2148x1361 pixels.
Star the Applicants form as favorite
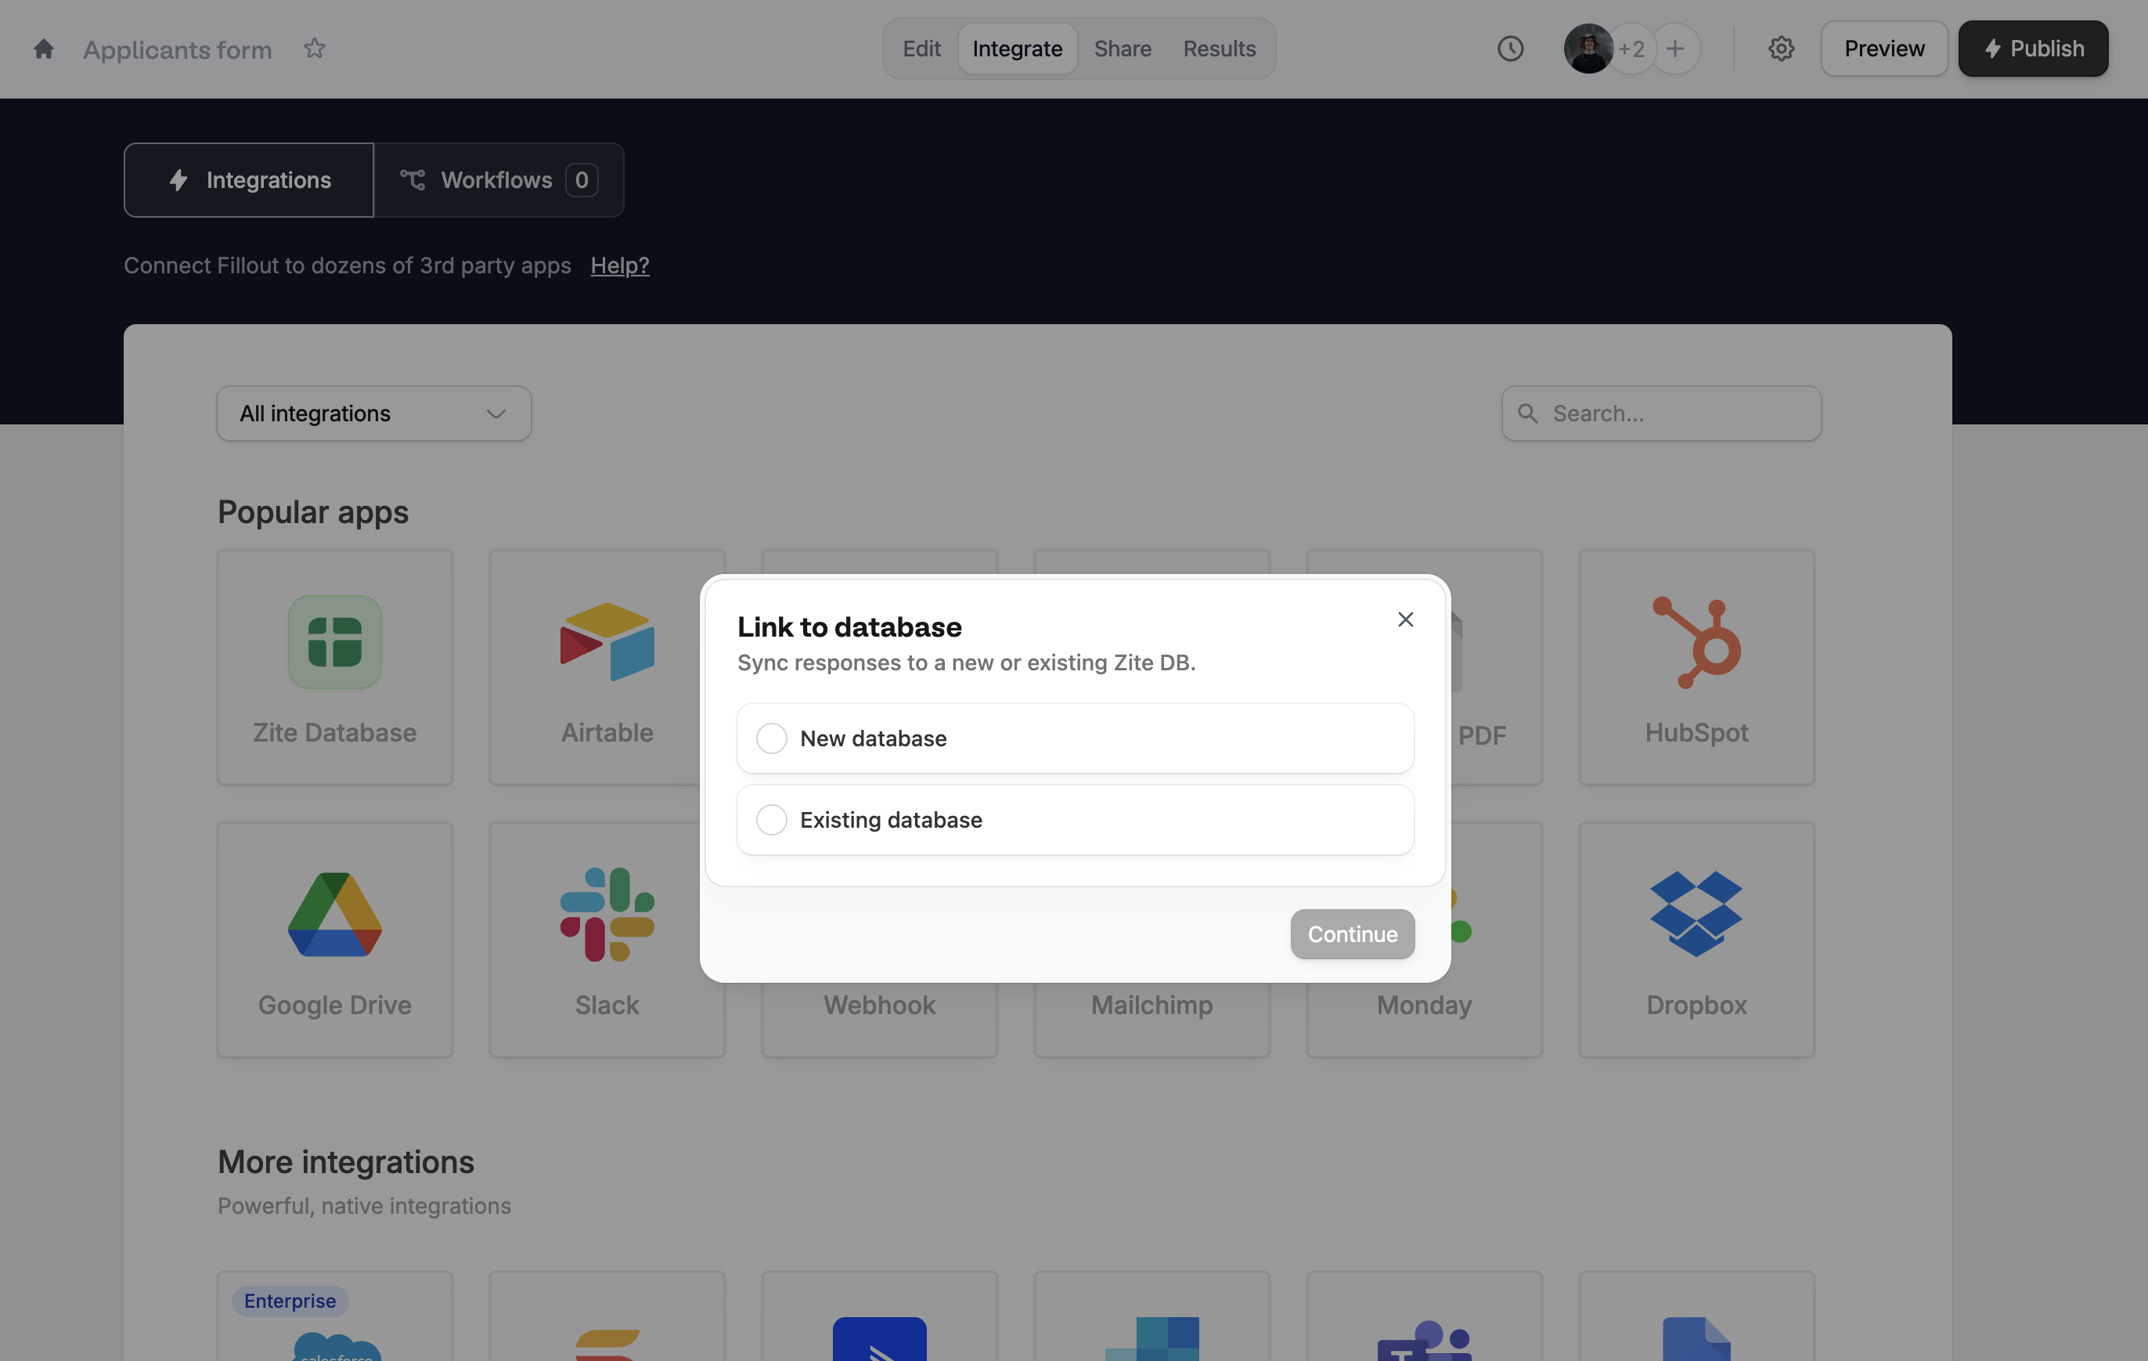(314, 49)
